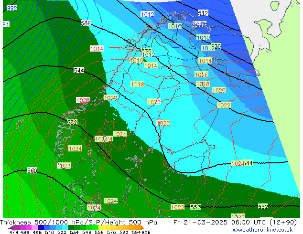Select the 594 legend value

pos(136,232)
